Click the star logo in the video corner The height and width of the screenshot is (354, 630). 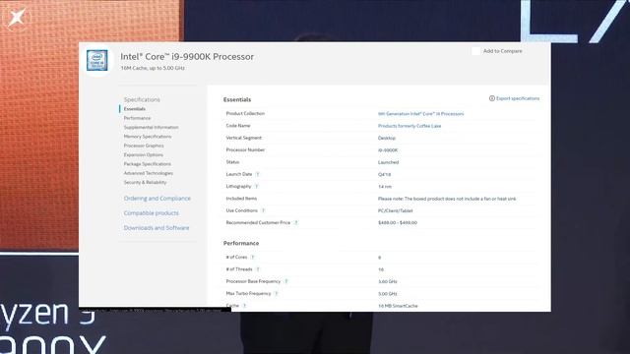[x=17, y=18]
